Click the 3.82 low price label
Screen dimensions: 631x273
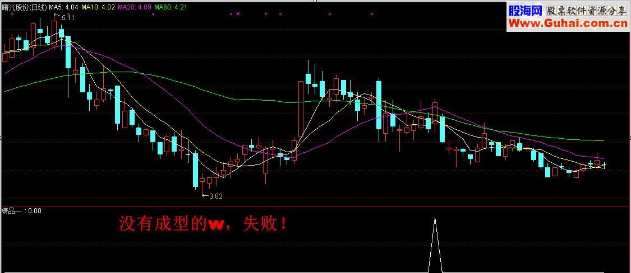point(216,196)
